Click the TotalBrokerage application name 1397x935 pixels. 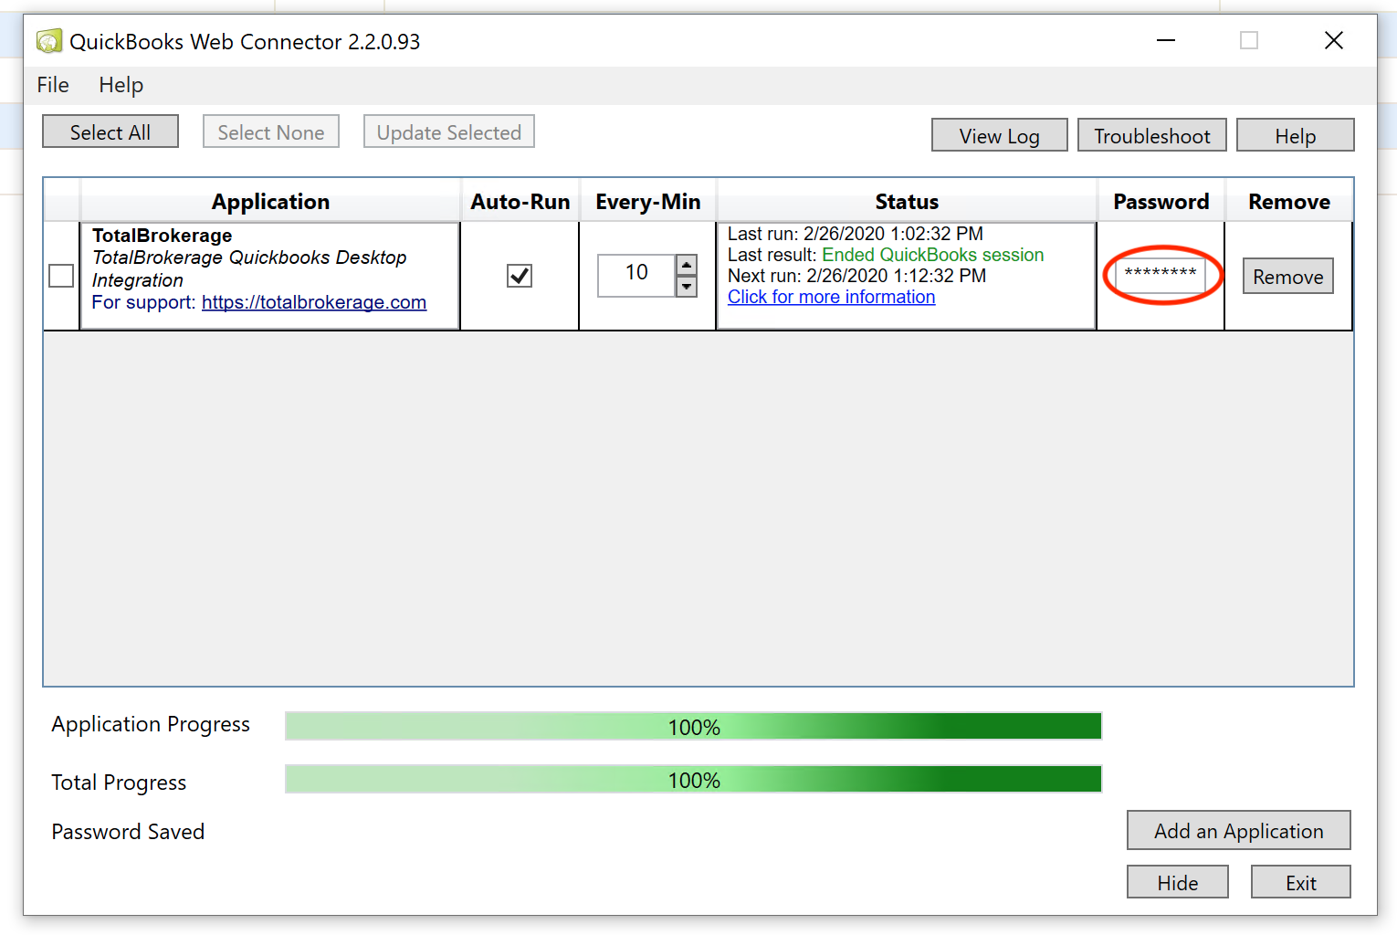point(163,236)
